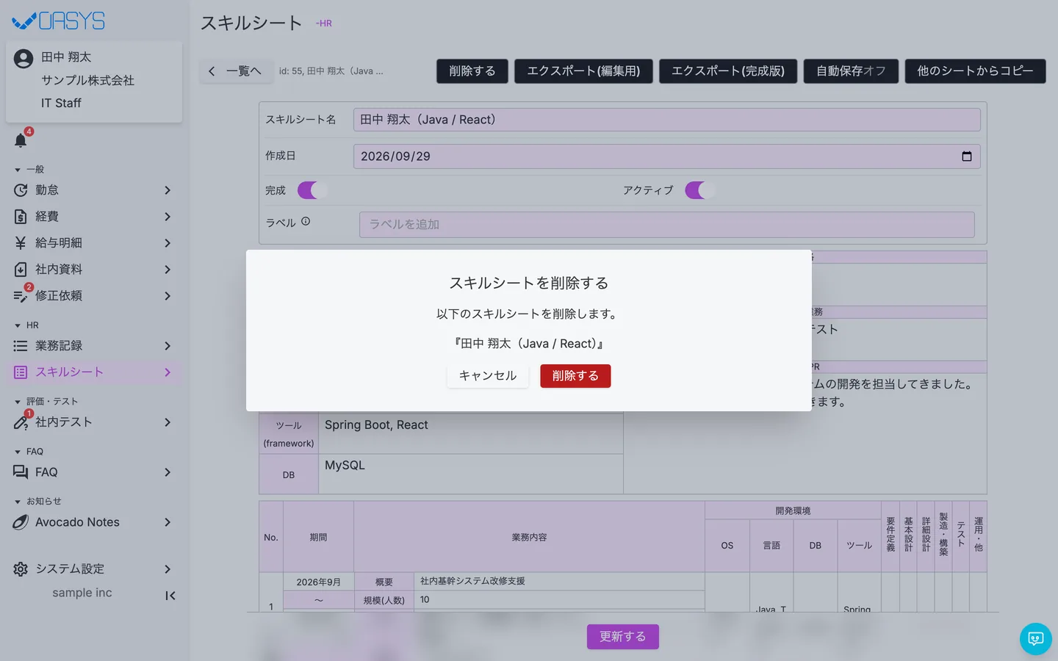Click the FAQ chat bubbles icon
The image size is (1058, 661).
point(21,472)
